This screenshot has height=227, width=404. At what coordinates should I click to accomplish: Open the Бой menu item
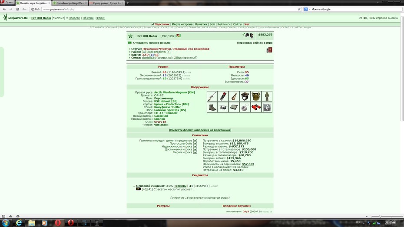(x=212, y=24)
